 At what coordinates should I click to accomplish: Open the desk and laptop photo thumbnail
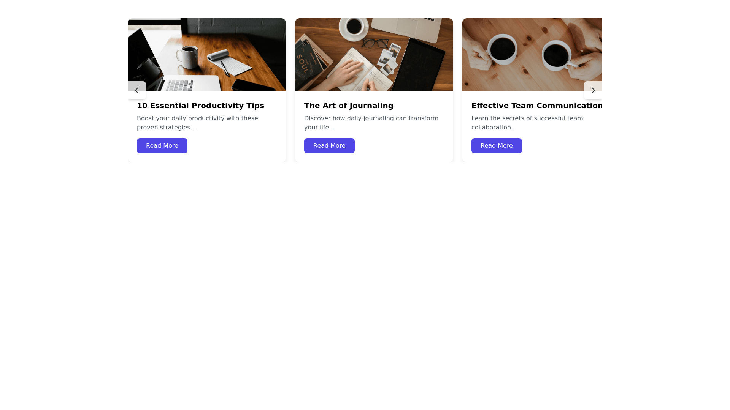click(x=207, y=55)
